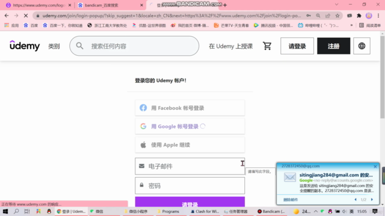Open the shopping cart
The height and width of the screenshot is (216, 385).
(x=267, y=46)
